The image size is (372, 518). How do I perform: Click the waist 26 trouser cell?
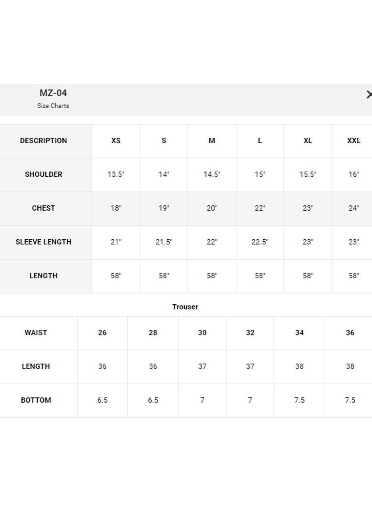click(102, 333)
